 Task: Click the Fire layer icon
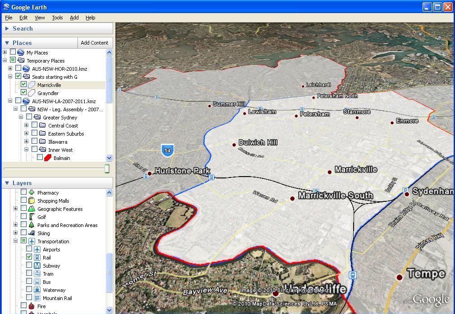pyautogui.click(x=32, y=306)
